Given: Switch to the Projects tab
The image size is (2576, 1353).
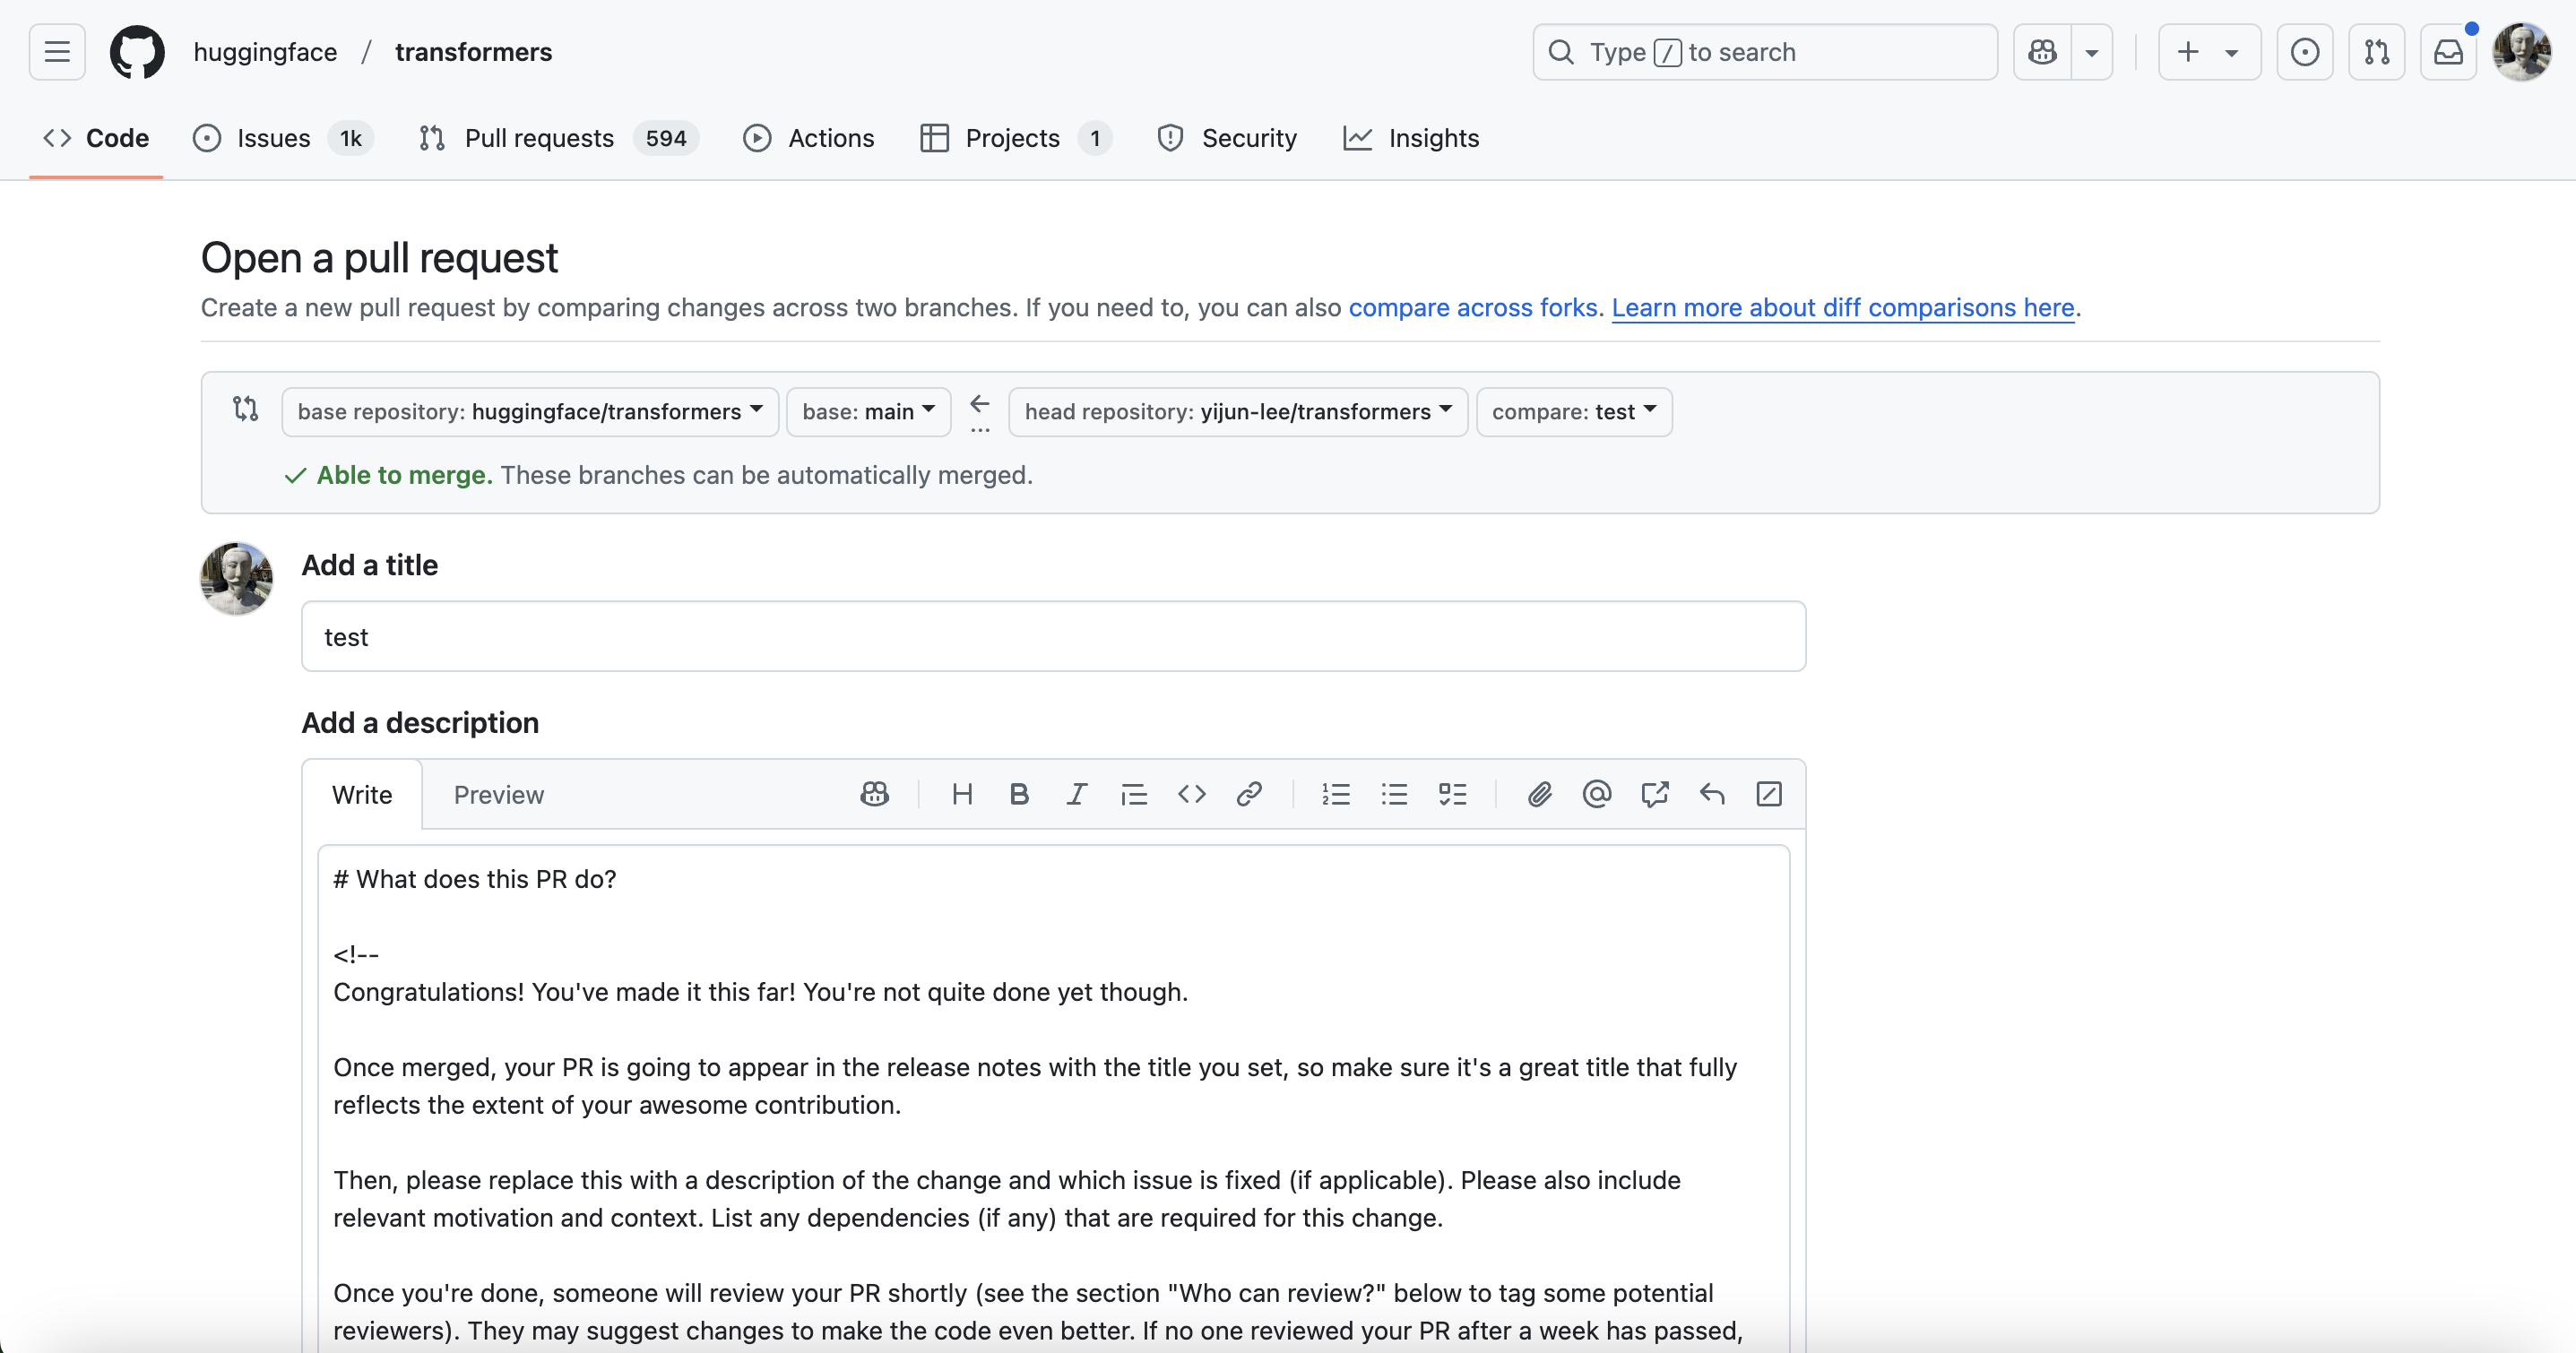Looking at the screenshot, I should pyautogui.click(x=1015, y=138).
